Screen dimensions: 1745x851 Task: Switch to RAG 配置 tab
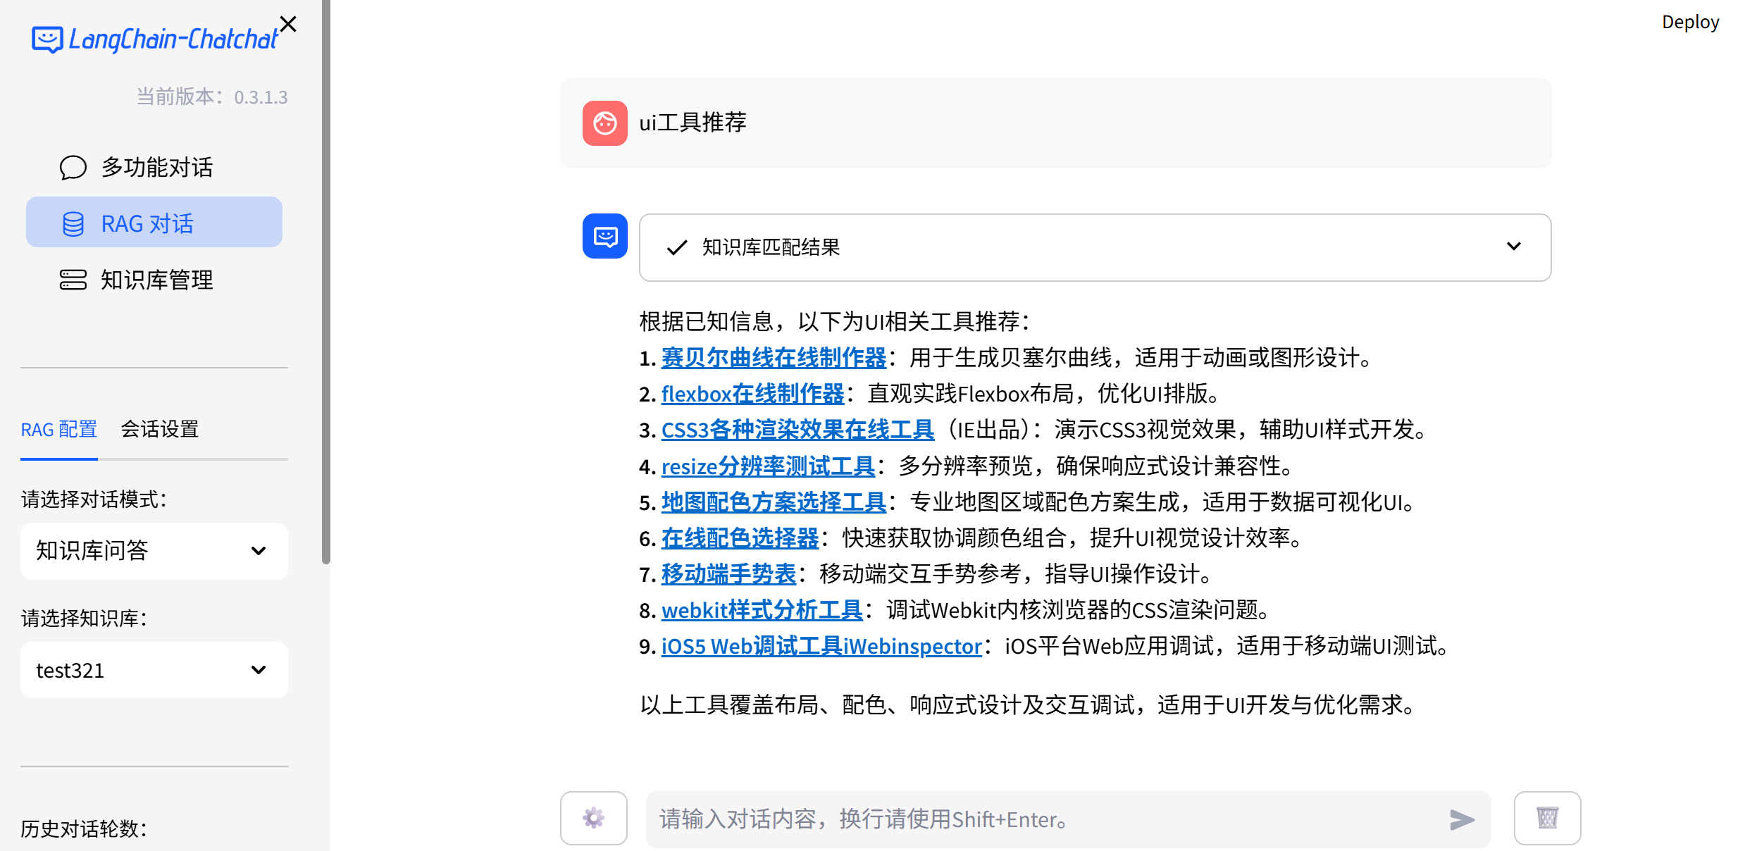coord(58,429)
